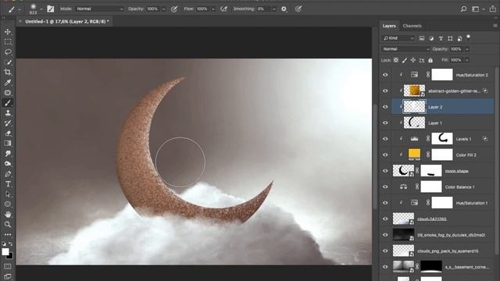Viewport: 500px width, 281px height.
Task: Select the Path Selection tool
Action: 8,194
